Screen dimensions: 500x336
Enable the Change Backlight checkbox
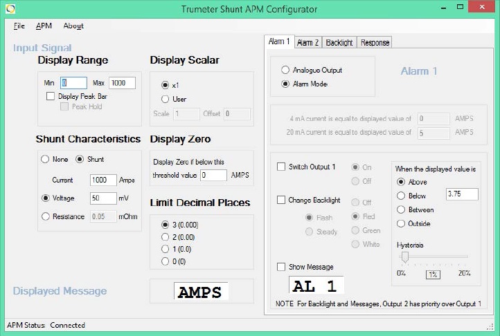[x=281, y=200]
